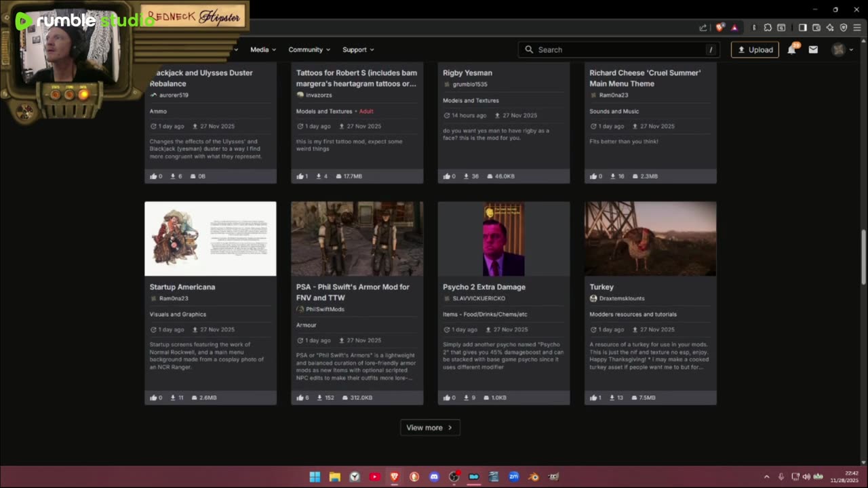This screenshot has width=868, height=488.
Task: Expand the Media menu dropdown
Action: pos(263,49)
